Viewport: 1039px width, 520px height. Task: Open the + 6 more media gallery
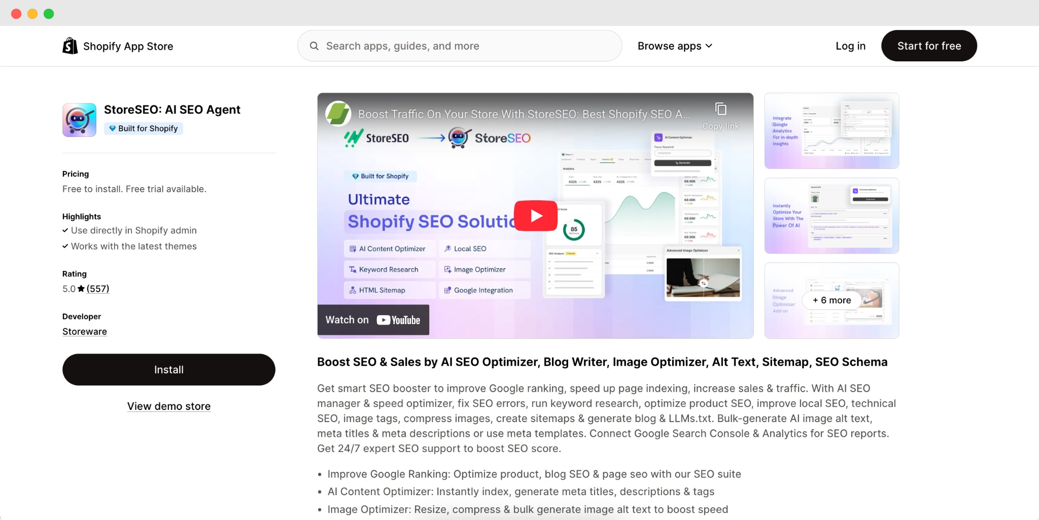[x=831, y=300]
